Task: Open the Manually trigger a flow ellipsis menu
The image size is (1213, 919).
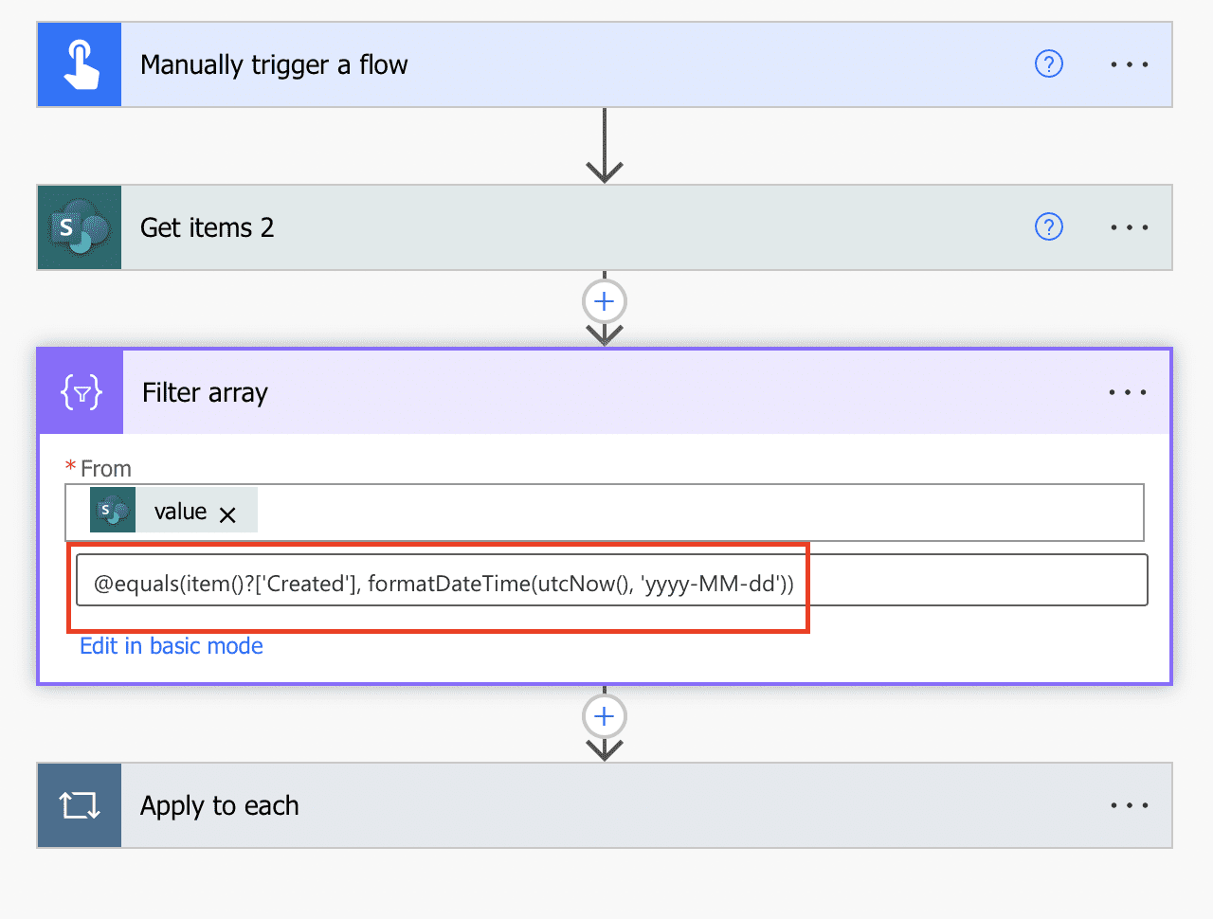Action: click(1130, 64)
